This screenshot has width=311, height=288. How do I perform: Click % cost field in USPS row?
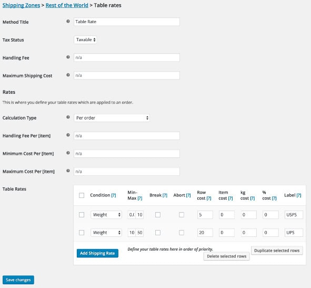pyautogui.click(x=270, y=215)
